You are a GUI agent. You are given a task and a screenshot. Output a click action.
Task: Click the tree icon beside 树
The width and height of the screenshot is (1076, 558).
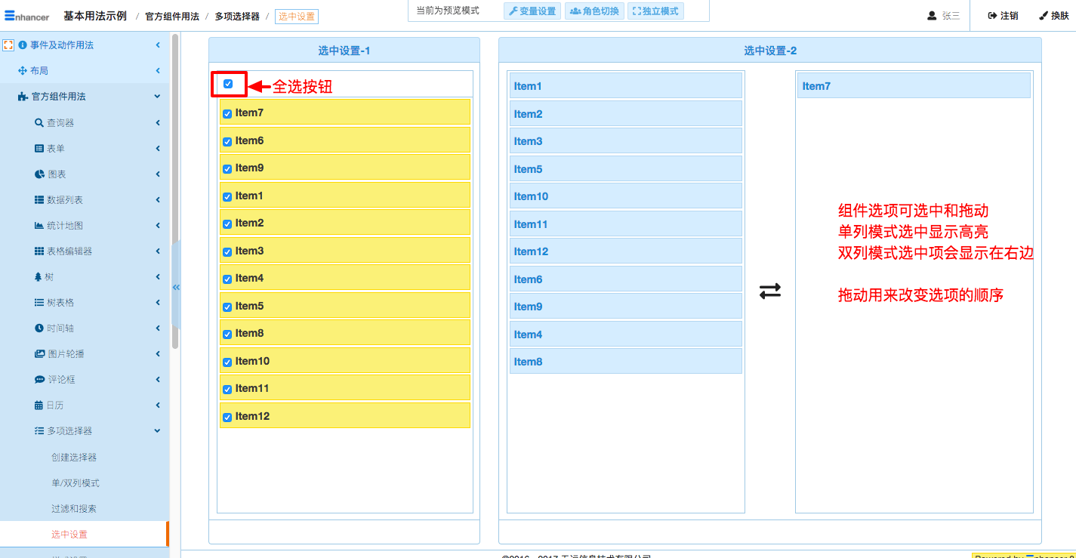tap(39, 277)
